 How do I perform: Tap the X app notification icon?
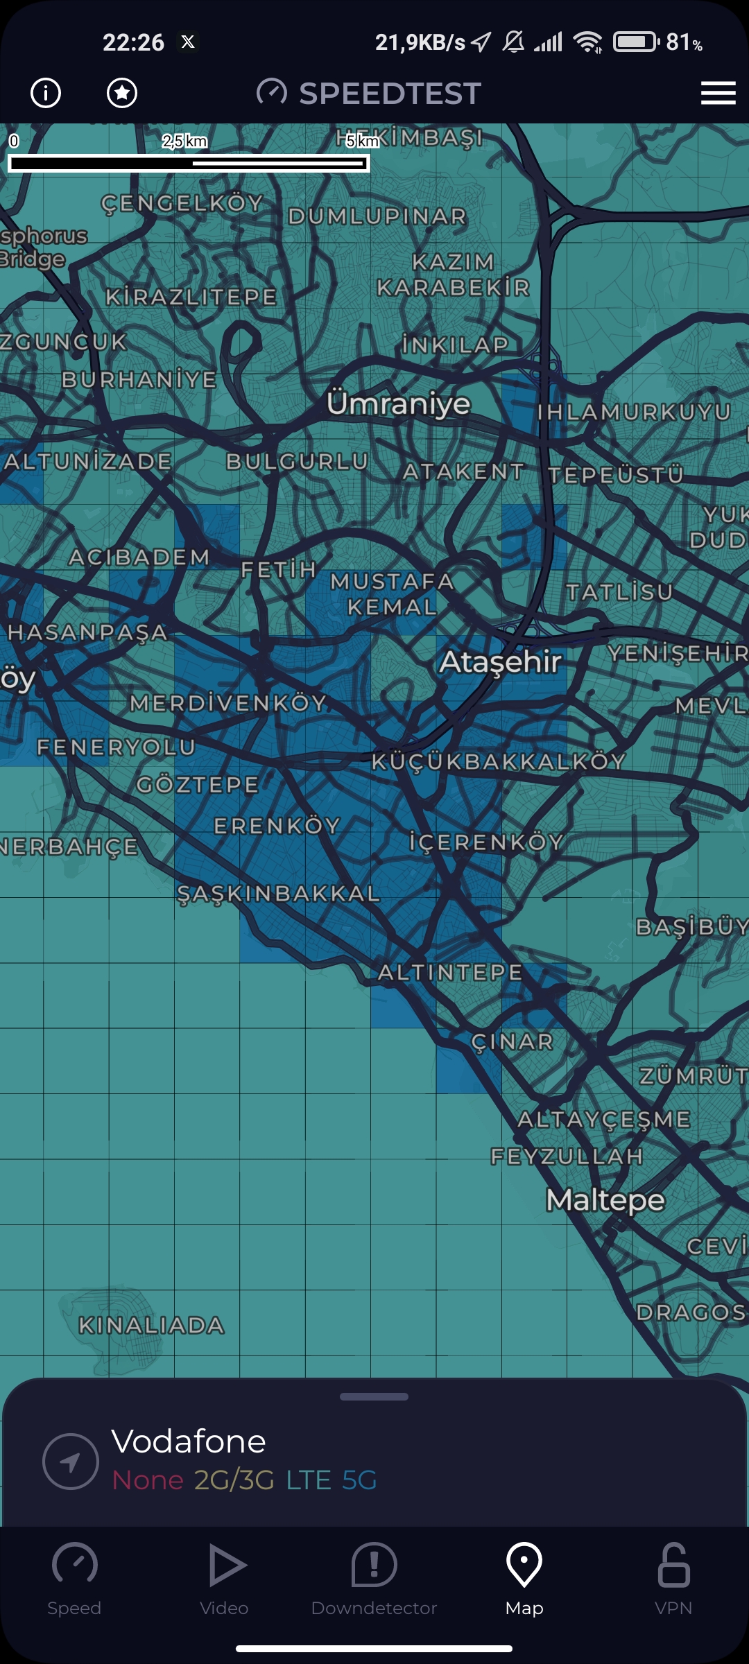(188, 42)
